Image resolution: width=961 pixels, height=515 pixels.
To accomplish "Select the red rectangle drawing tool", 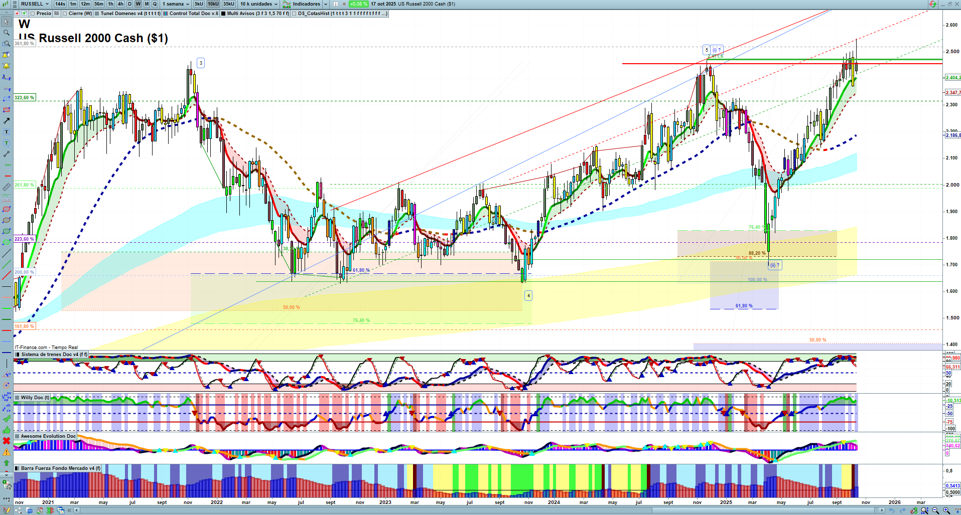I will [7, 110].
